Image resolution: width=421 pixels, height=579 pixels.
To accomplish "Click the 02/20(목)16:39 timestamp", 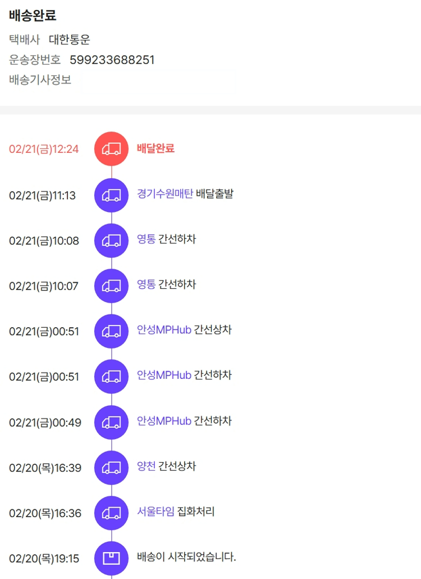I will [45, 468].
